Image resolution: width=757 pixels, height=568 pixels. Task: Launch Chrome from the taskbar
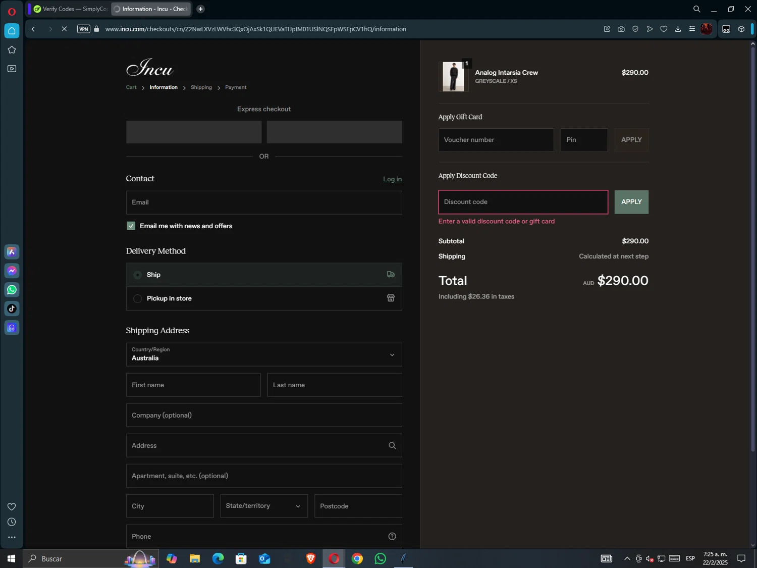pos(357,559)
